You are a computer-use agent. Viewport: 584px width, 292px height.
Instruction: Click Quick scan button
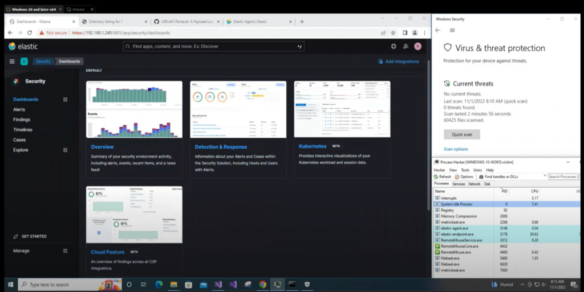(x=462, y=134)
